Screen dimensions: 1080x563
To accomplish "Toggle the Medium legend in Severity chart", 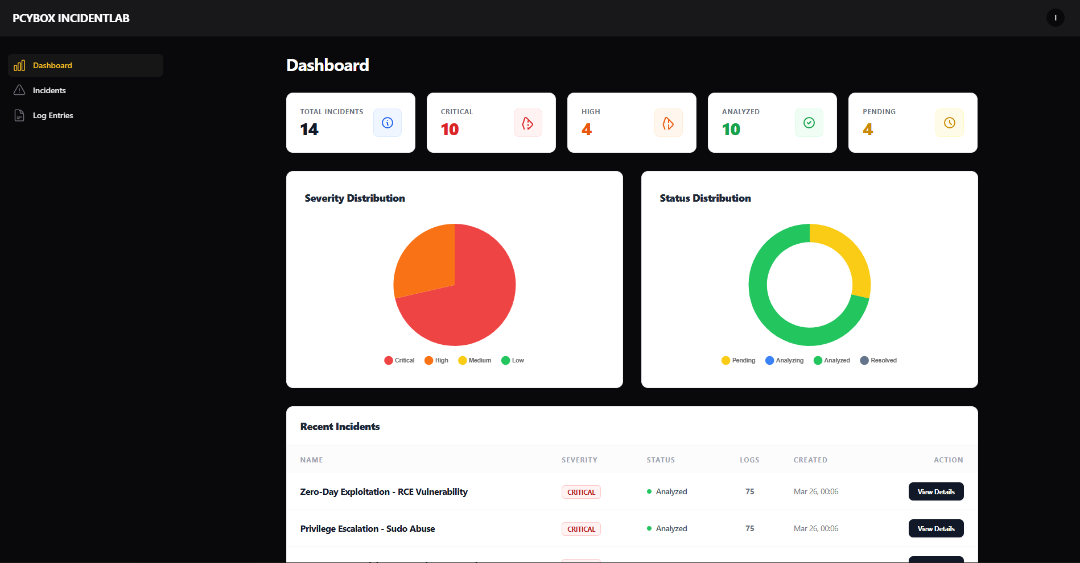I will point(475,360).
